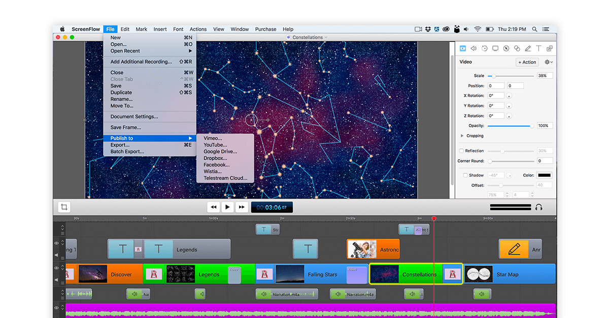Enable the Shadow checkbox
The image size is (609, 318).
[x=465, y=175]
